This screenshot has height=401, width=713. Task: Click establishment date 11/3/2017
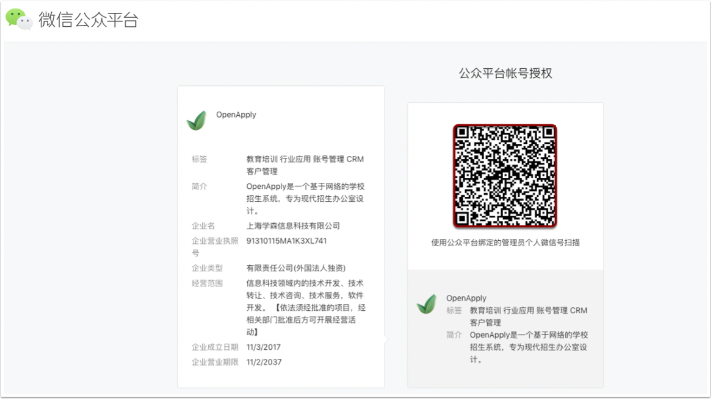[263, 347]
